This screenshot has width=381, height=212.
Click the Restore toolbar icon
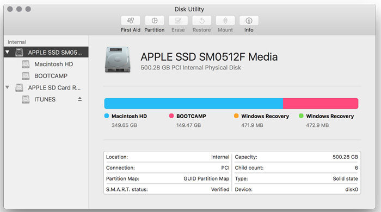pos(202,21)
